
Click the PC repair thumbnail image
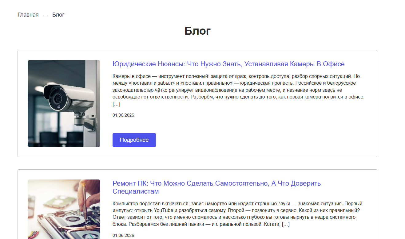tap(64, 209)
